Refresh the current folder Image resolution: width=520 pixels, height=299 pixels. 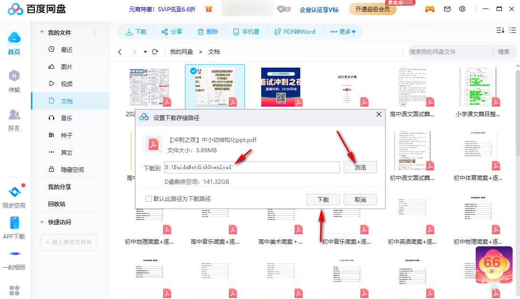(155, 51)
